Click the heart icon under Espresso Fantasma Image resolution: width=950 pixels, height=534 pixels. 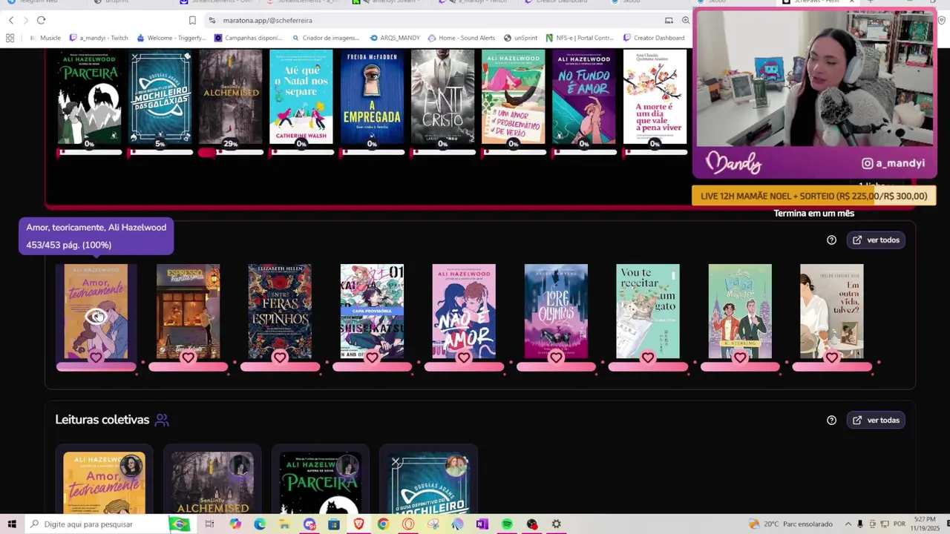[x=188, y=357]
